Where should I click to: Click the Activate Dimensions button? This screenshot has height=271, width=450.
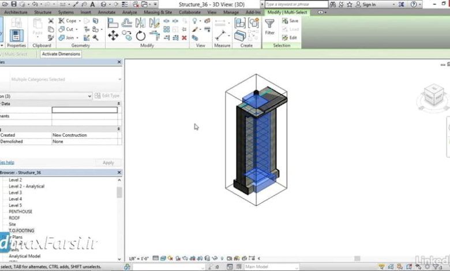tap(61, 54)
